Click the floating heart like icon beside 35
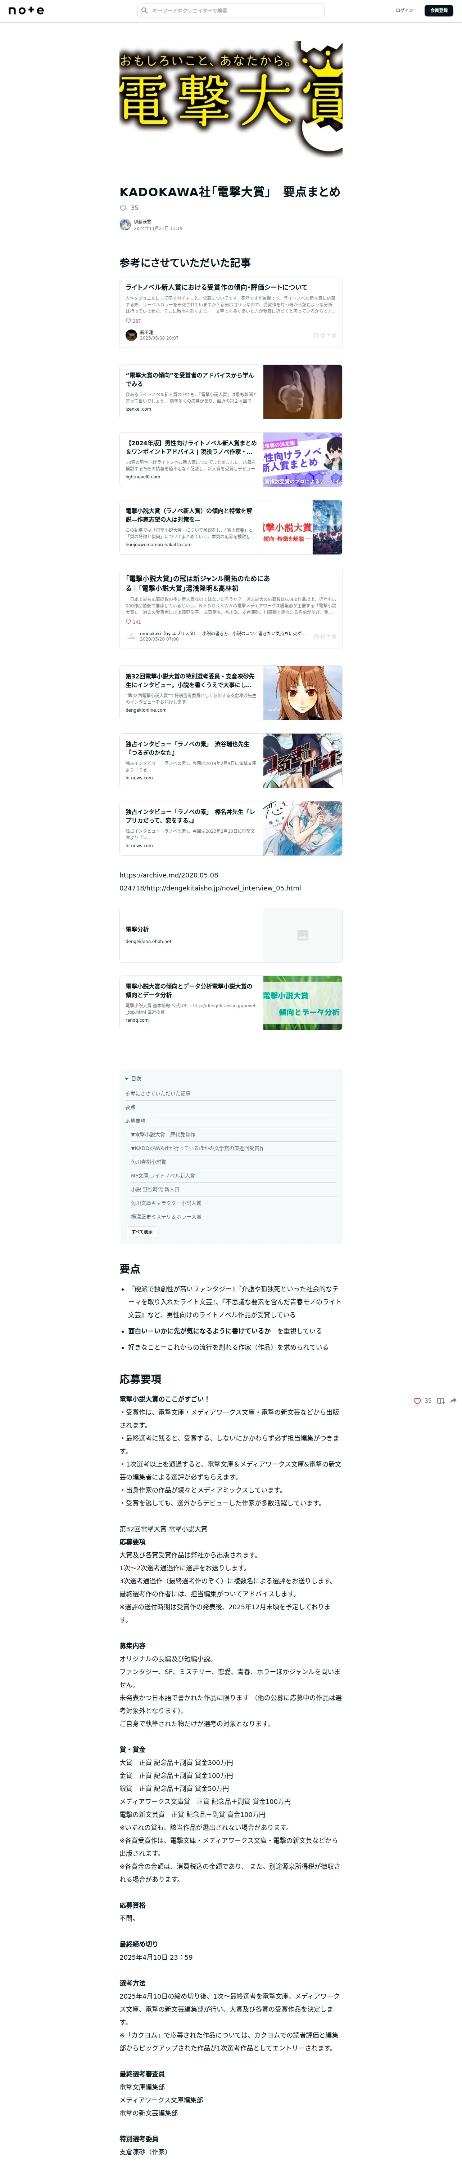462x2163 pixels. point(417,1401)
